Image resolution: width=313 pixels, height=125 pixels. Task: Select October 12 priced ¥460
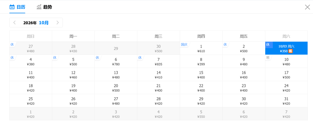[x=73, y=74]
